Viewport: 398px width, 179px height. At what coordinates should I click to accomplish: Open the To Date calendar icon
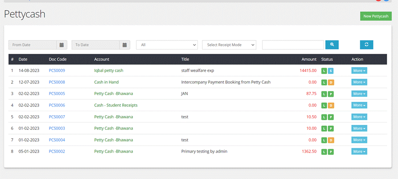125,45
